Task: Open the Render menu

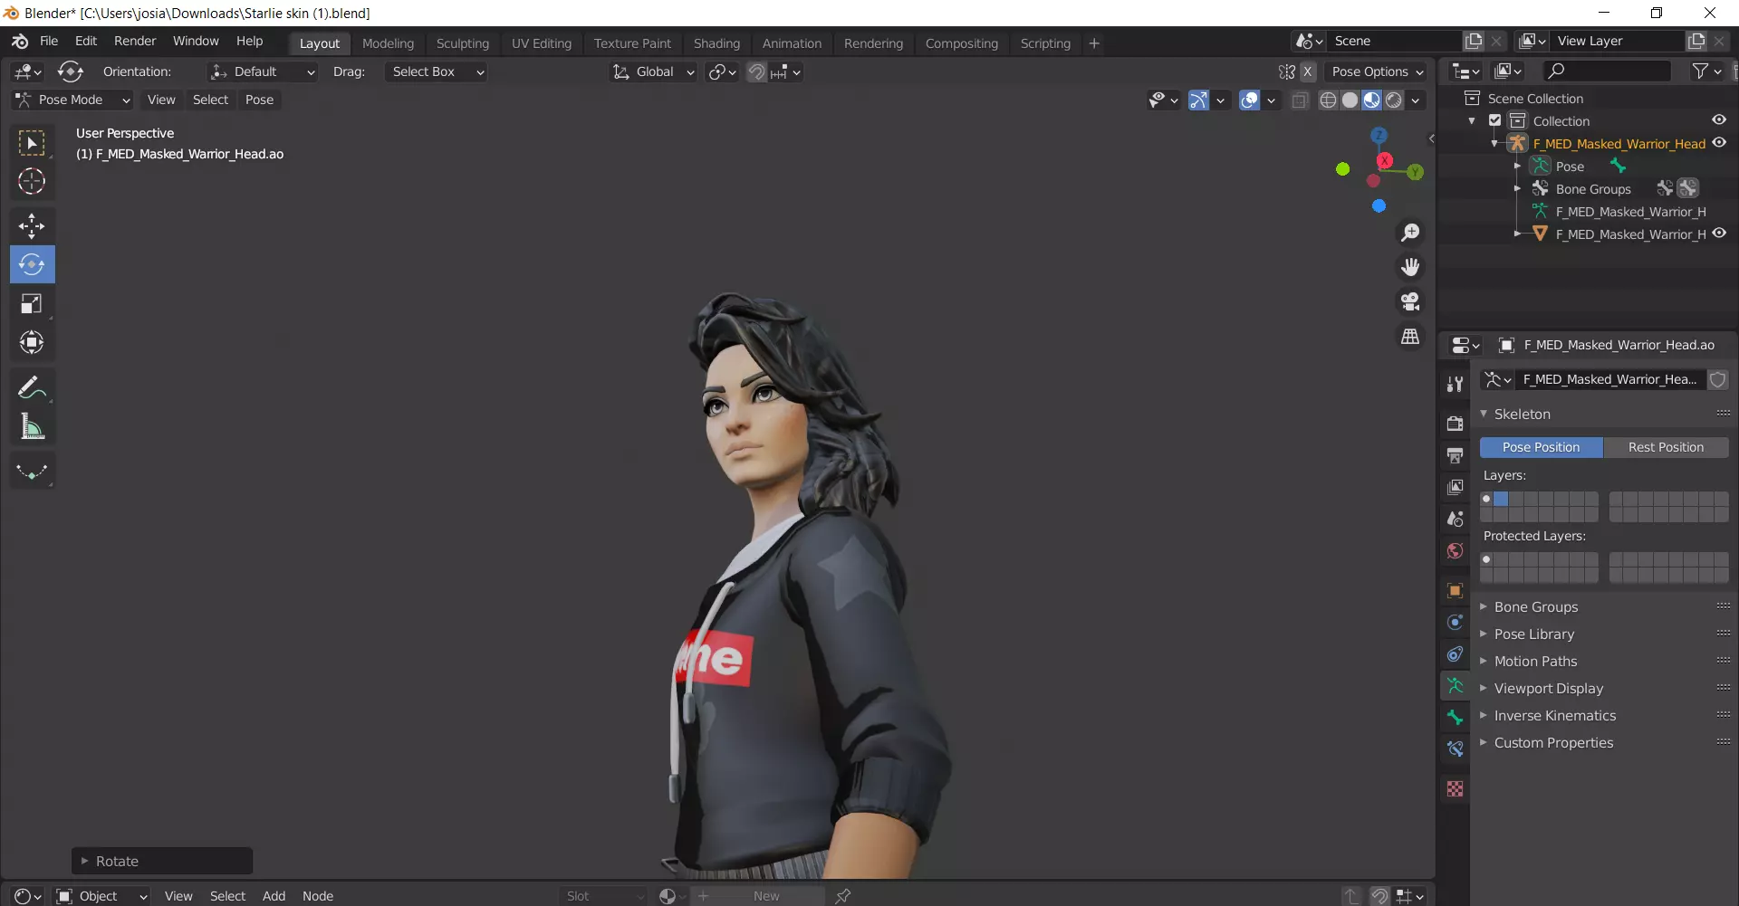Action: 135,41
